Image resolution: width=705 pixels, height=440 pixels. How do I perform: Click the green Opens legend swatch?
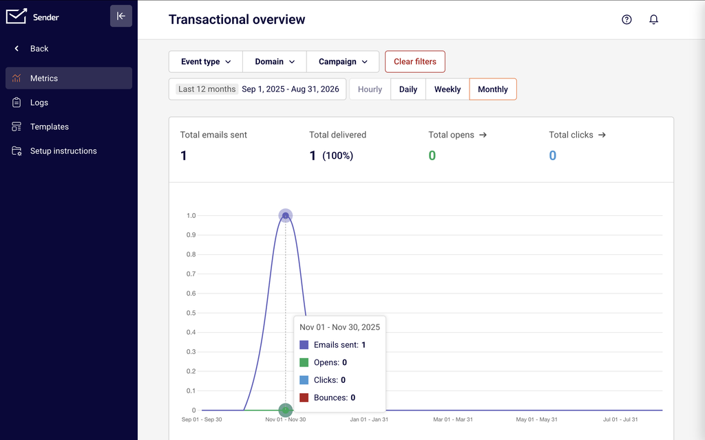click(304, 362)
